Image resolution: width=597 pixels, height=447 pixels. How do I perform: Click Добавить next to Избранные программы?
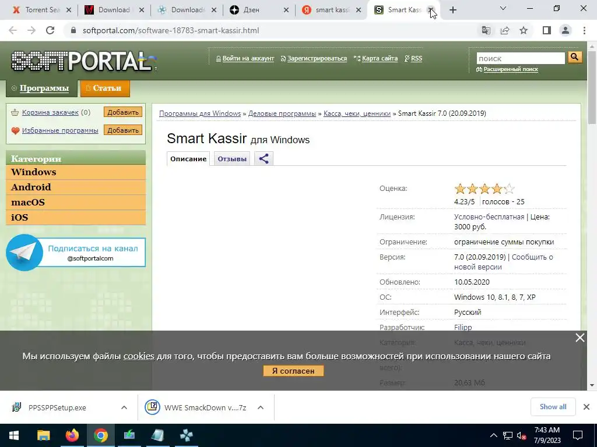123,130
